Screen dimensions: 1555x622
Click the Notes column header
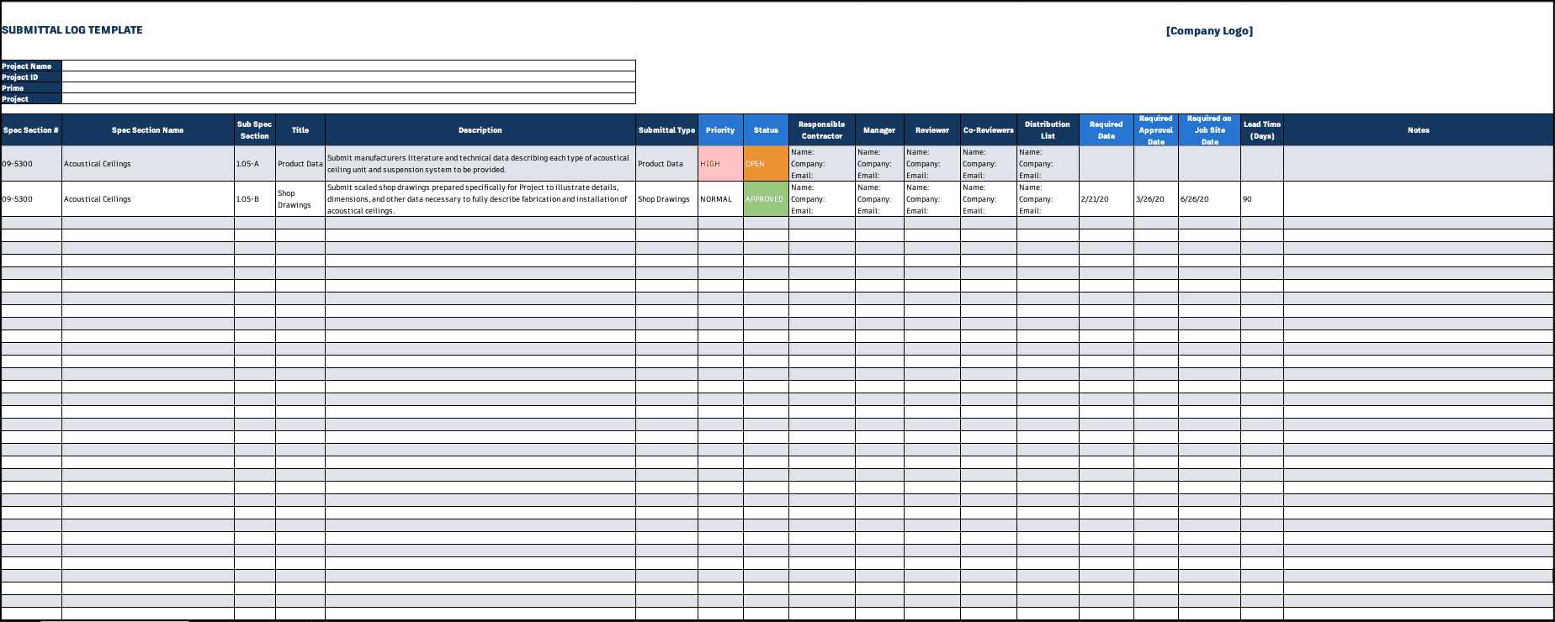coord(1419,130)
